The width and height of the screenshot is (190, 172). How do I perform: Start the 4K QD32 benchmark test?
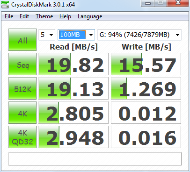[x=22, y=137]
